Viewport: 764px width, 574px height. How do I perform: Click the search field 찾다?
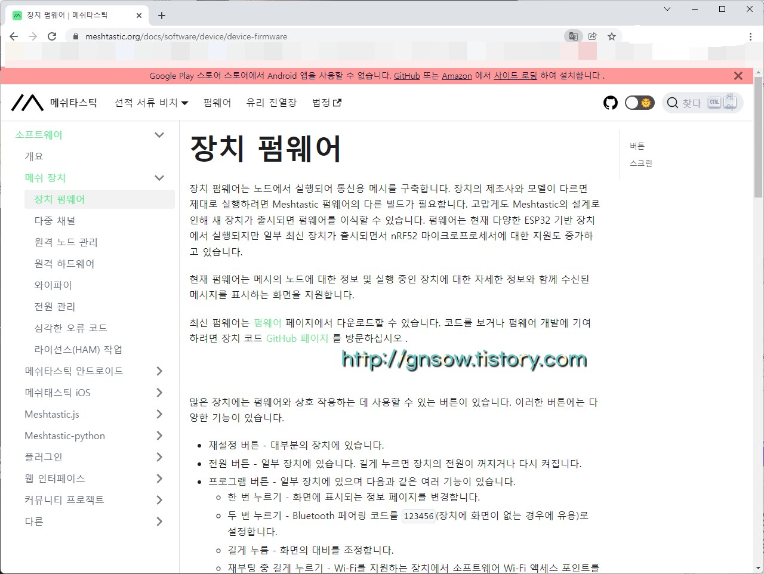coord(703,103)
